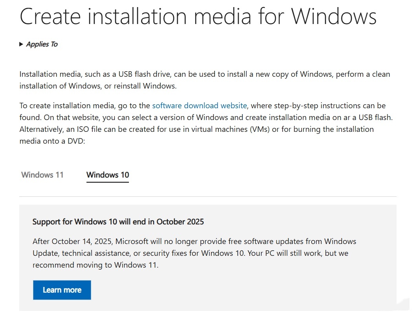Click the "Create installation media for Windows" title
The height and width of the screenshot is (318, 417).
coord(198,17)
